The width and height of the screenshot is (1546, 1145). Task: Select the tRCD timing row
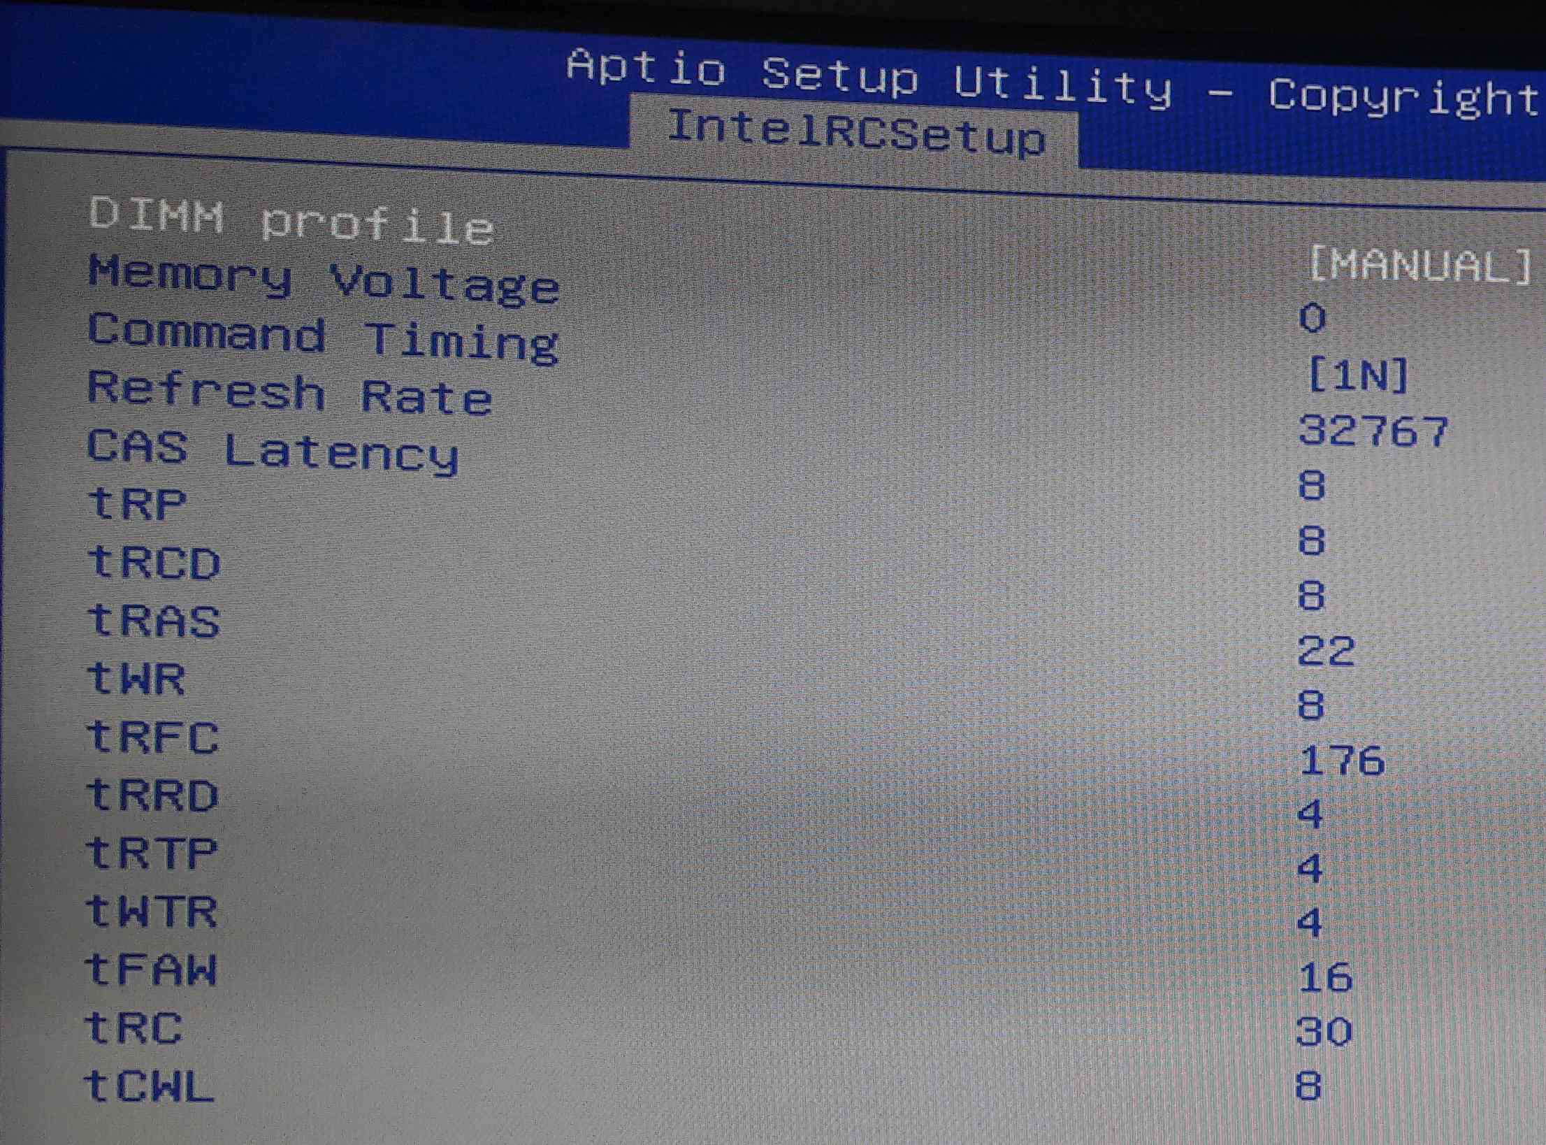click(x=154, y=562)
